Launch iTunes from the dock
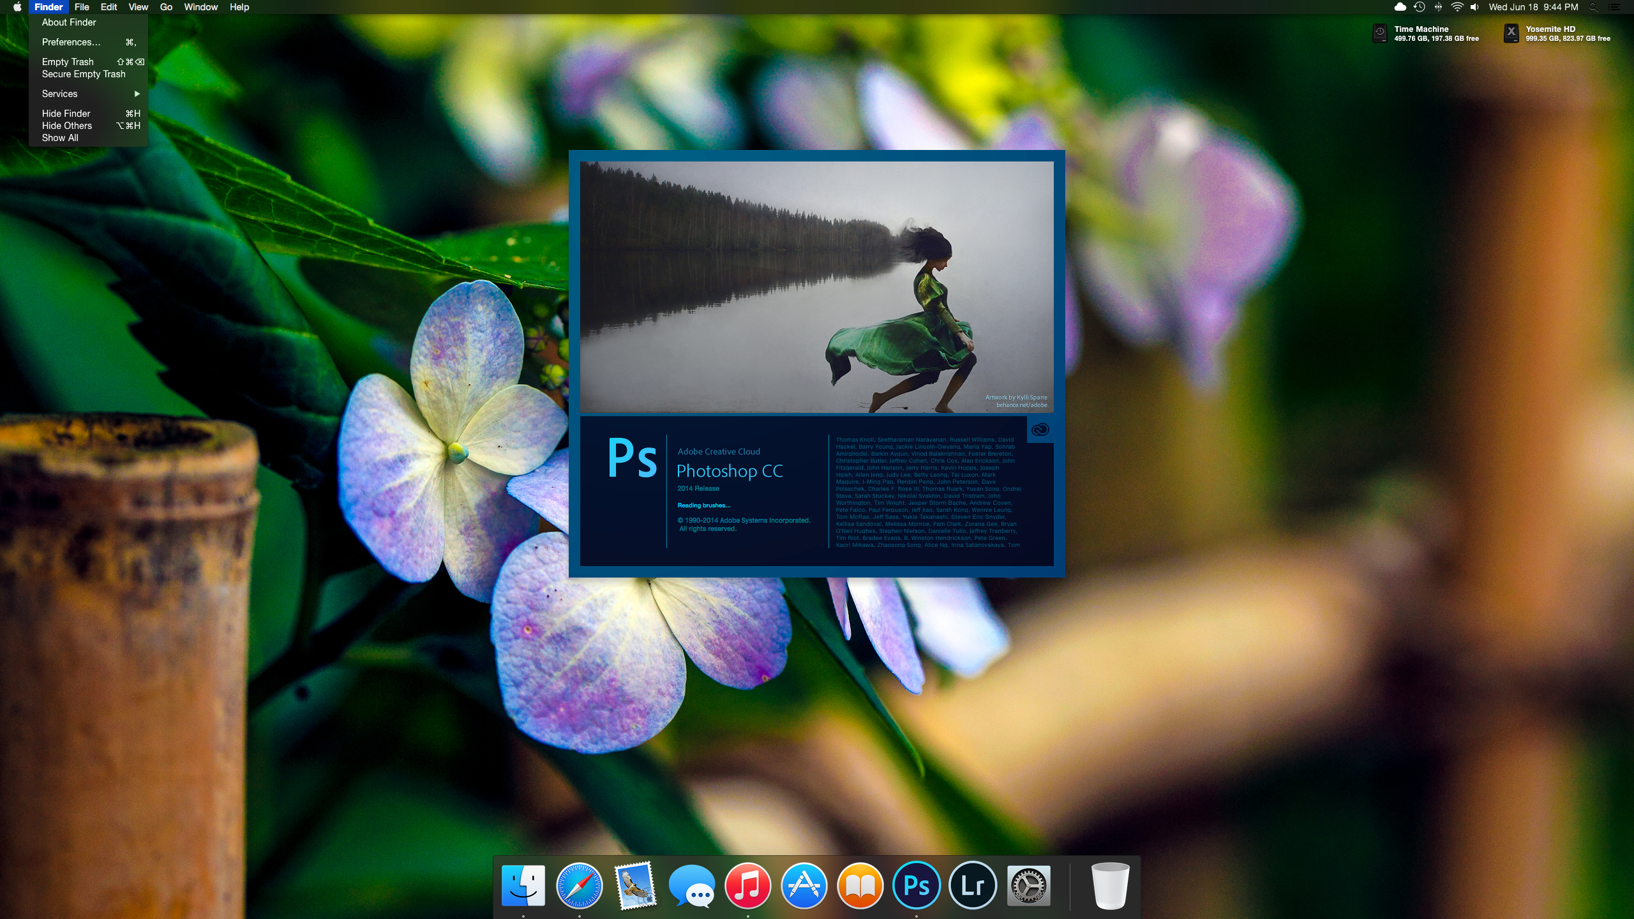Screen dimensions: 1634x919 747,885
